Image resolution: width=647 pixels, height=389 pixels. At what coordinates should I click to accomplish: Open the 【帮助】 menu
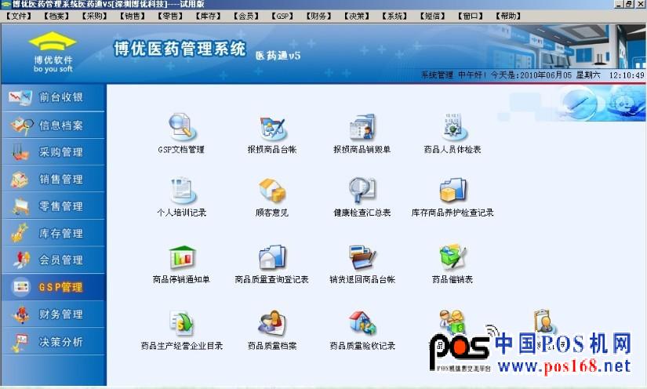click(509, 16)
